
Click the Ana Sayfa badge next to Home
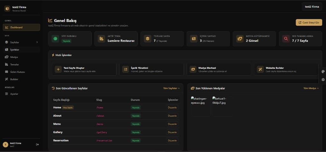[68, 107]
